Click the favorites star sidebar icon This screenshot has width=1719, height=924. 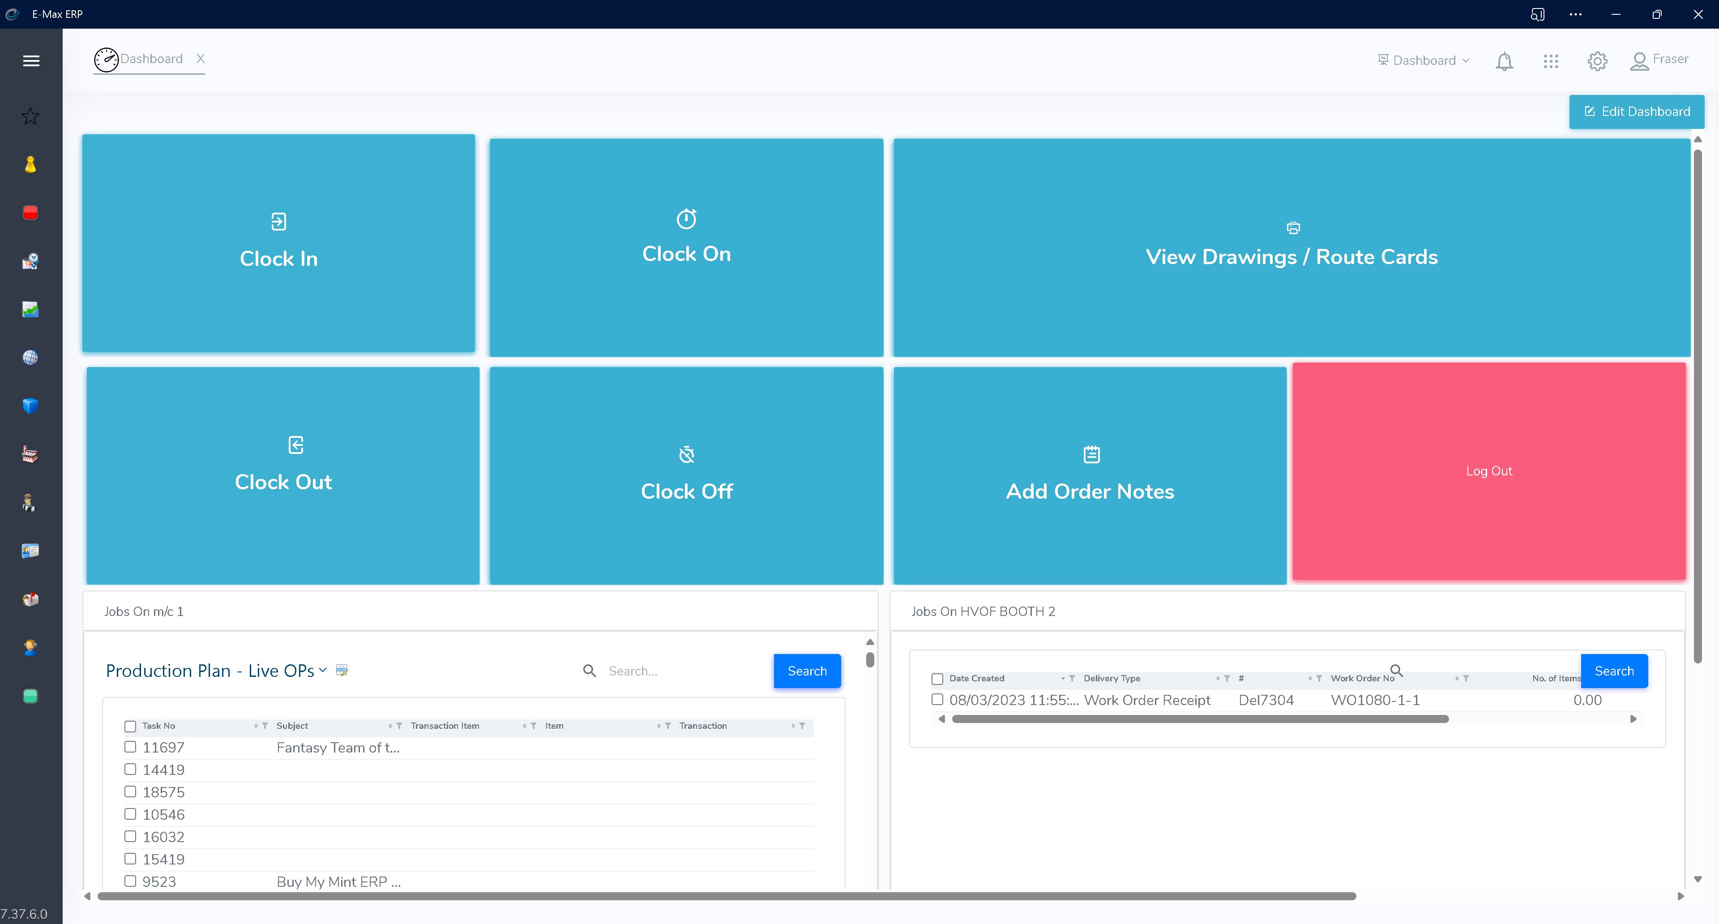[x=30, y=117]
